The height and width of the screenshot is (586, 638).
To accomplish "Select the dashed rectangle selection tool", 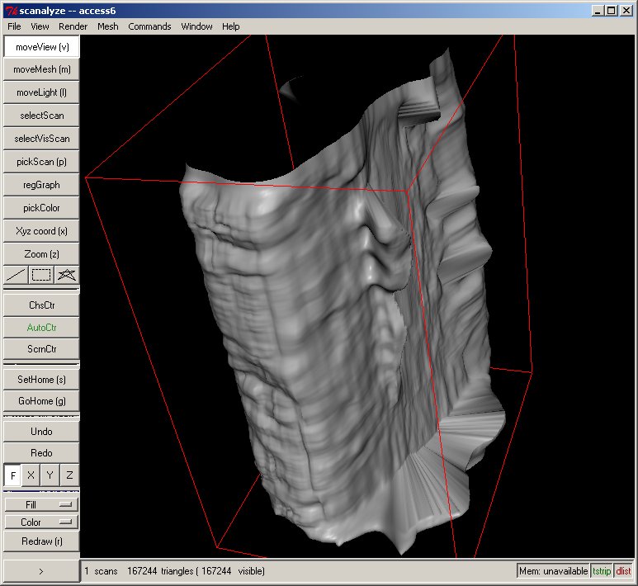I will [x=41, y=275].
